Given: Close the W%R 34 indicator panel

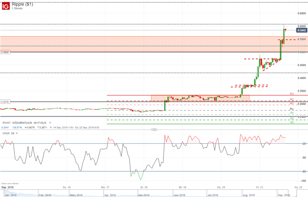Looking at the screenshot, I should pos(17,133).
